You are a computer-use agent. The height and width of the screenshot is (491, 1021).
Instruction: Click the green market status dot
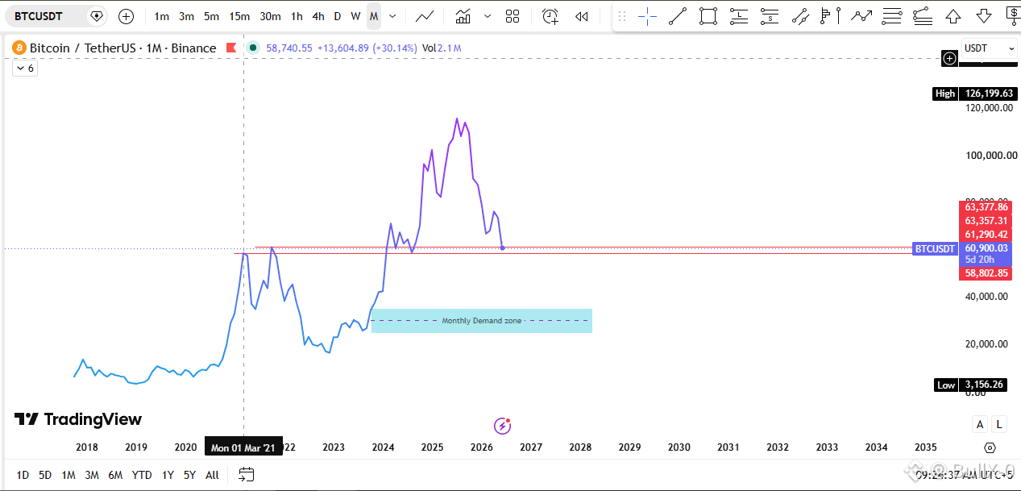254,48
